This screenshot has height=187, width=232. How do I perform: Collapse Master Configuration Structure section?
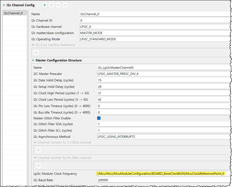click(33, 60)
